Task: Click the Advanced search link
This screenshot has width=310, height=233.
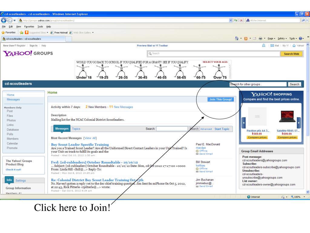Action: tap(206, 129)
